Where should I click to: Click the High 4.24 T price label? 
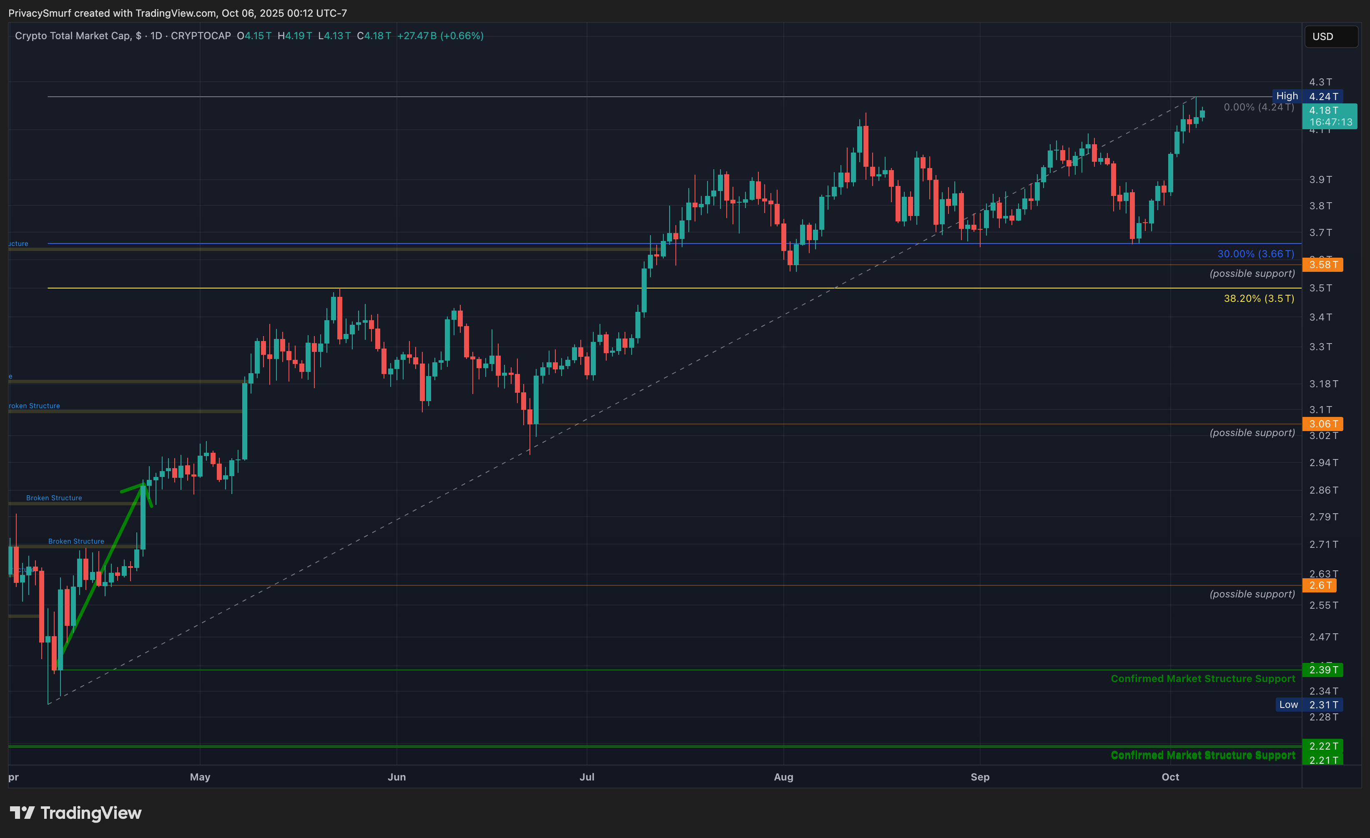coord(1307,96)
